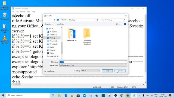The width and height of the screenshot is (174, 98).
Task: Click the ENG US language indicator
Action: 156,96
